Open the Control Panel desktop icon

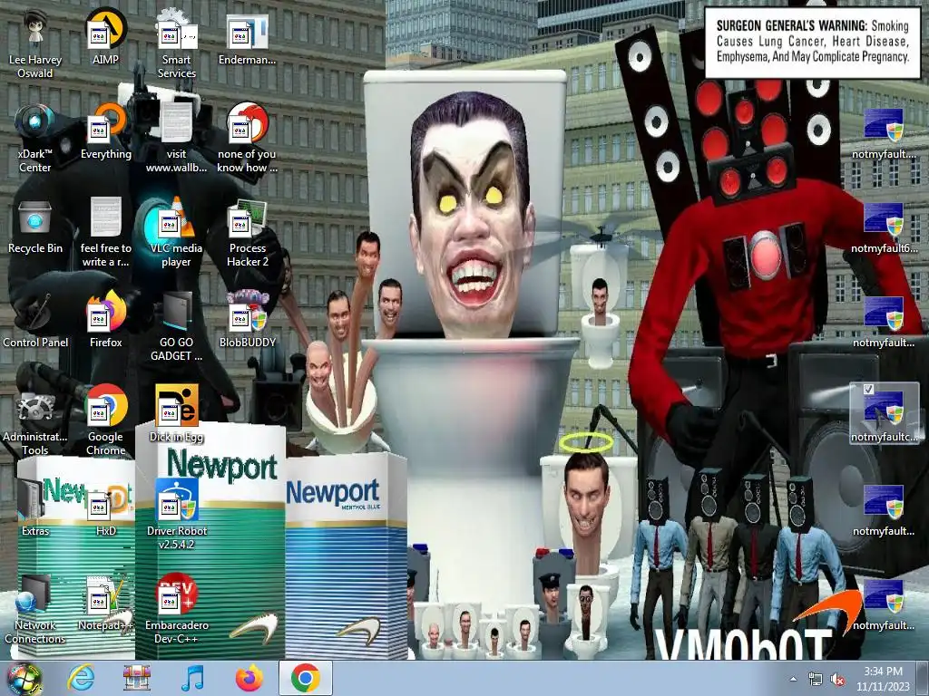click(x=35, y=320)
